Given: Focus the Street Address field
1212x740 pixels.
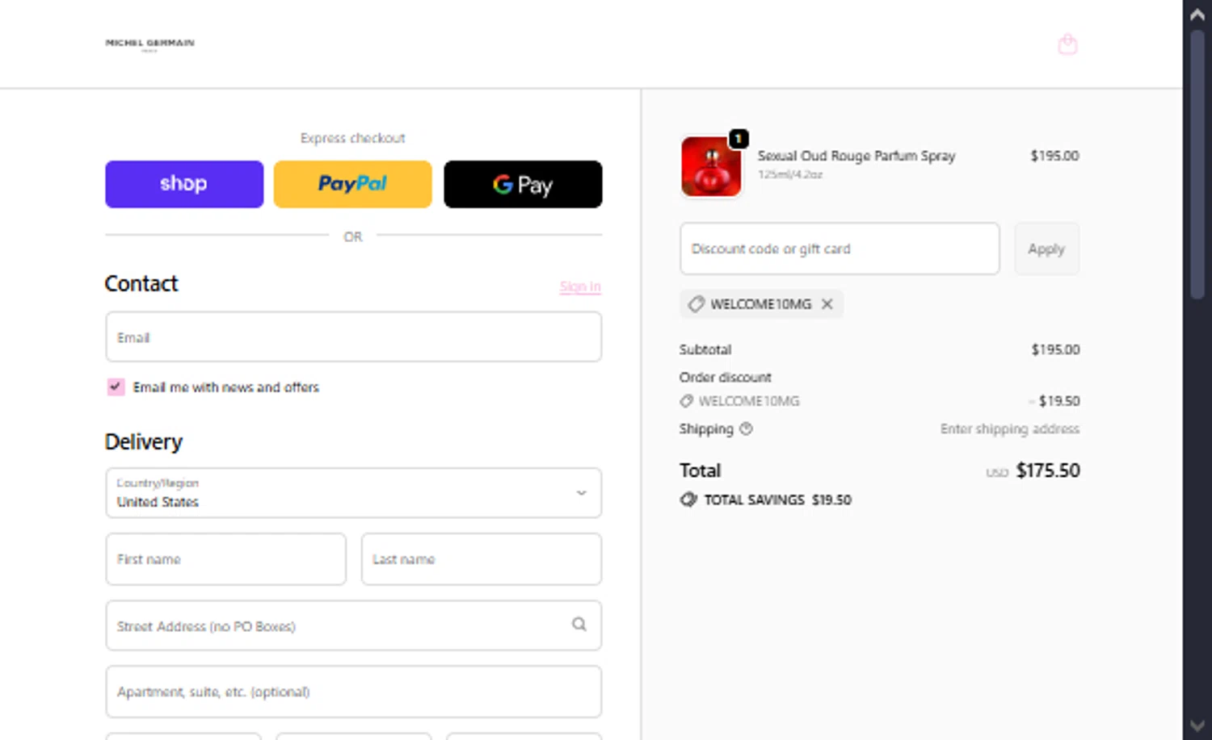Looking at the screenshot, I should click(x=353, y=625).
